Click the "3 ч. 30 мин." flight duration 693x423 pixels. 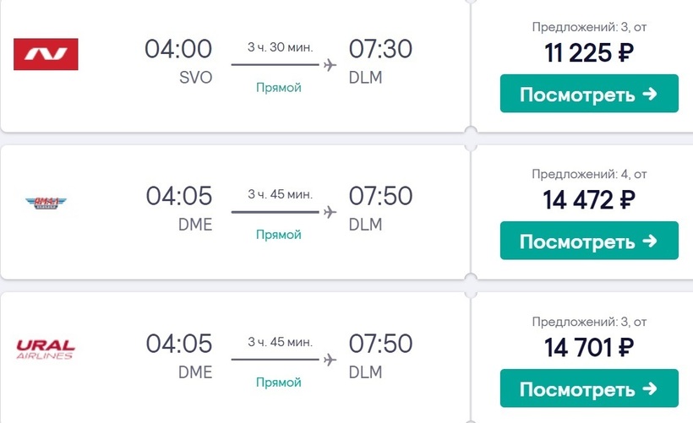tap(280, 46)
